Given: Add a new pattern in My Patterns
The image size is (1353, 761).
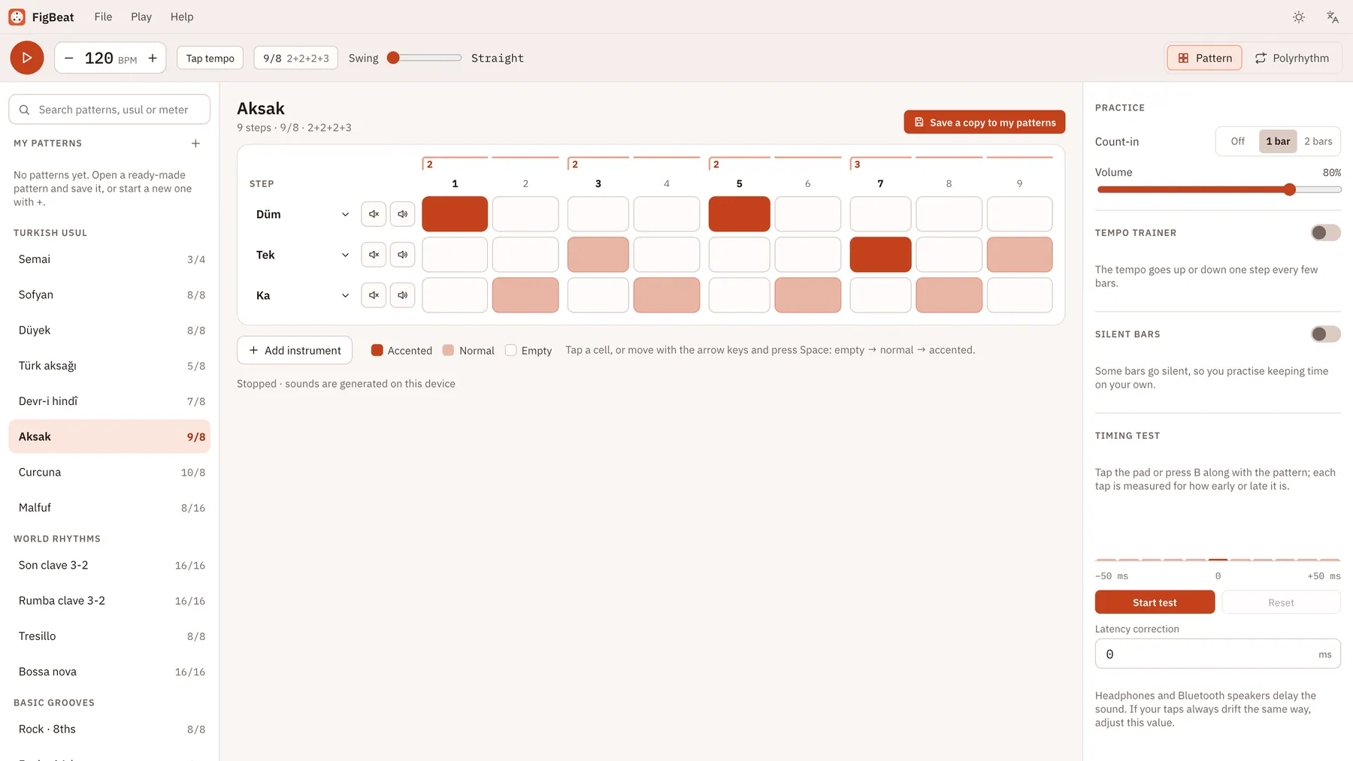Looking at the screenshot, I should tap(195, 143).
